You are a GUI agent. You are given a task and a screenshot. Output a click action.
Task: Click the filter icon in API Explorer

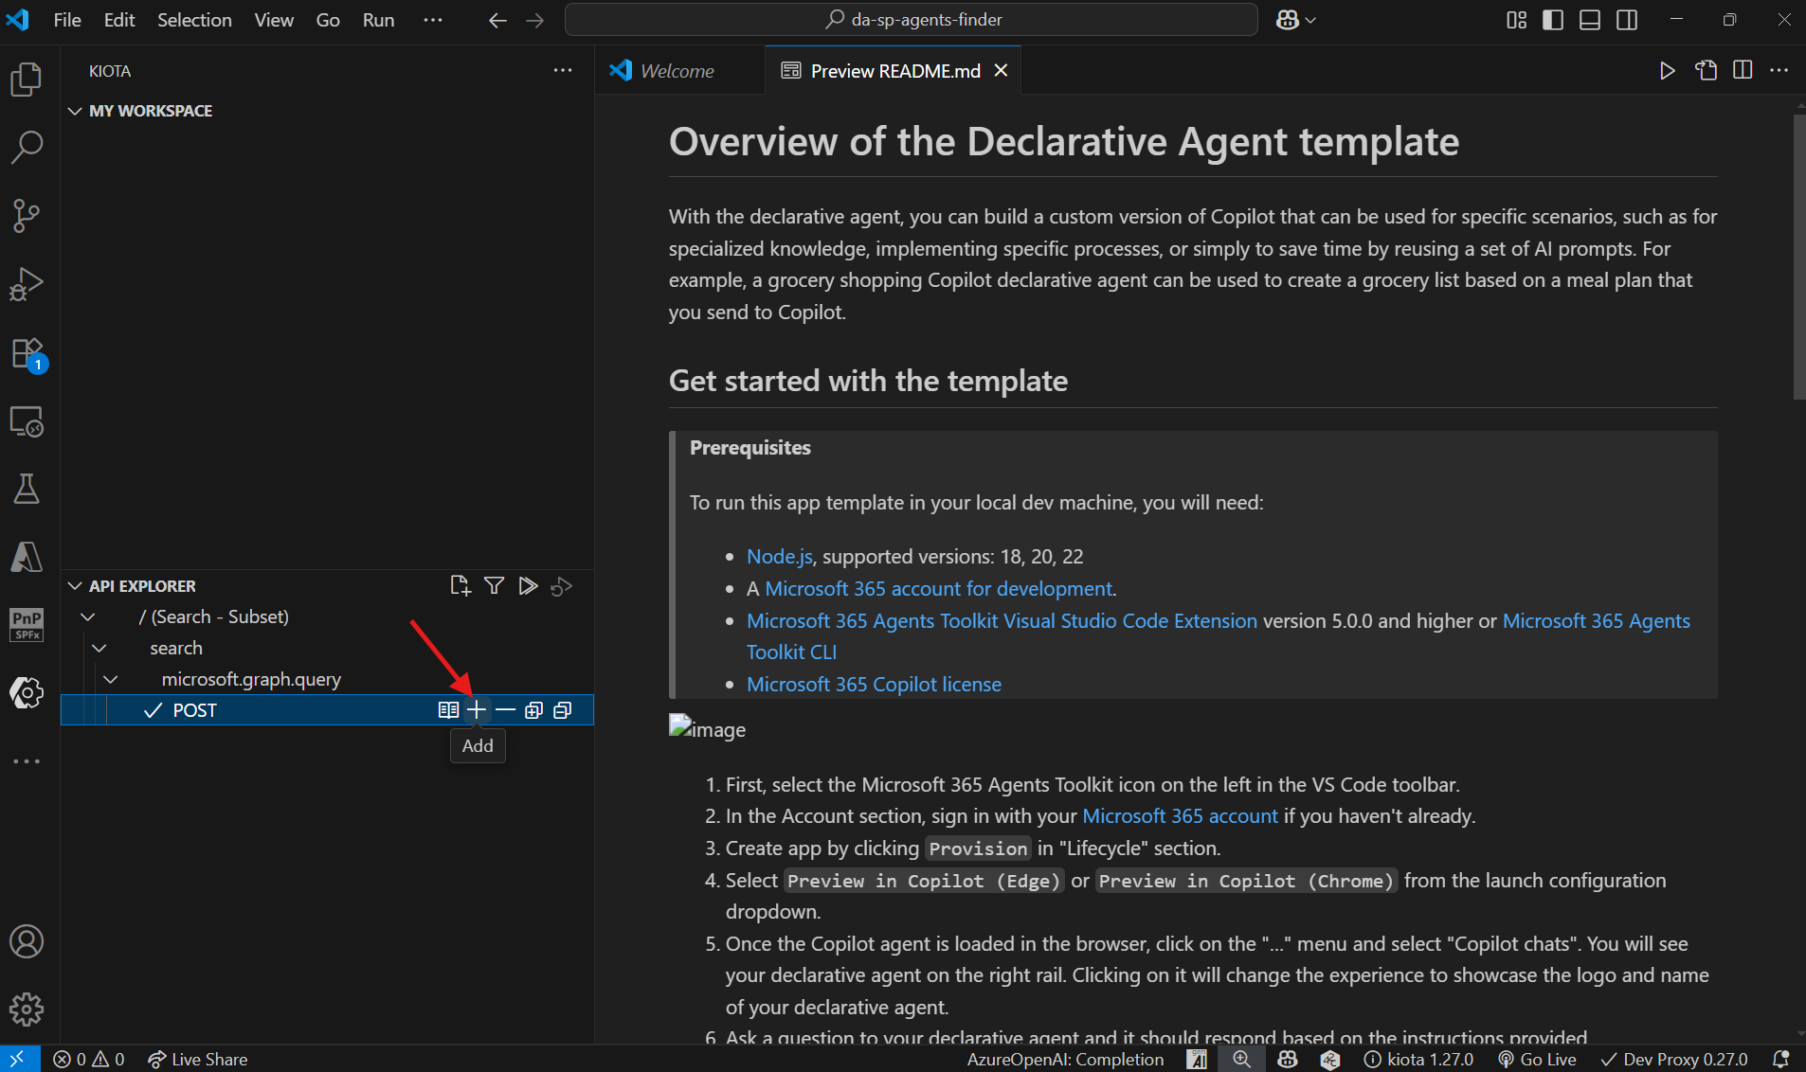coord(494,586)
